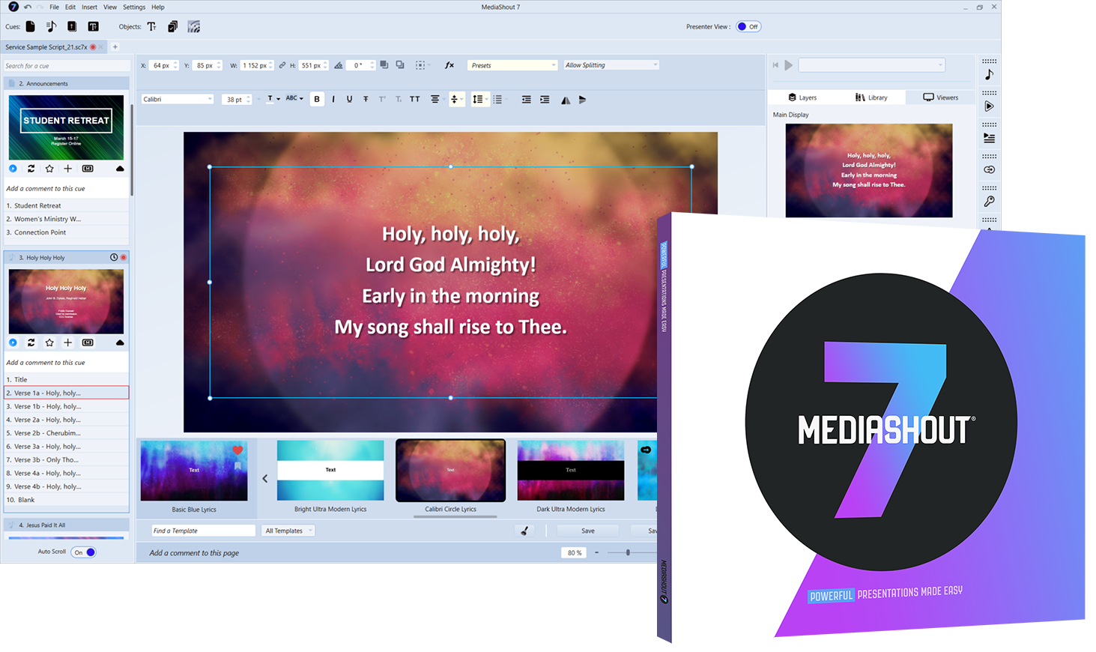Click the Find a Template field

coord(203,531)
